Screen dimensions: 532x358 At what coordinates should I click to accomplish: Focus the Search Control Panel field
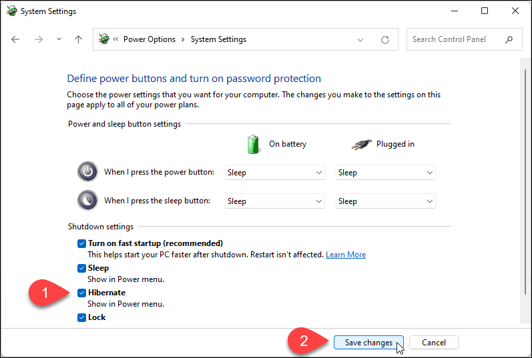(x=464, y=39)
